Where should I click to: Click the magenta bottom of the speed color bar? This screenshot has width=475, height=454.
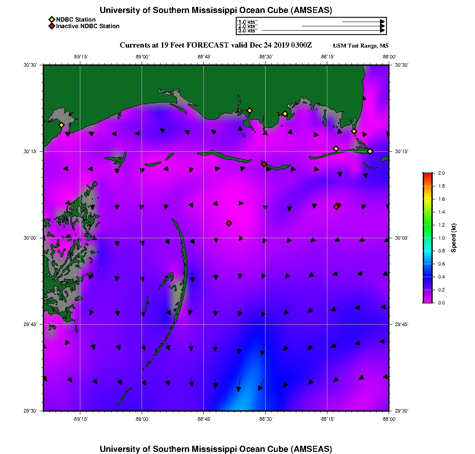coord(427,301)
